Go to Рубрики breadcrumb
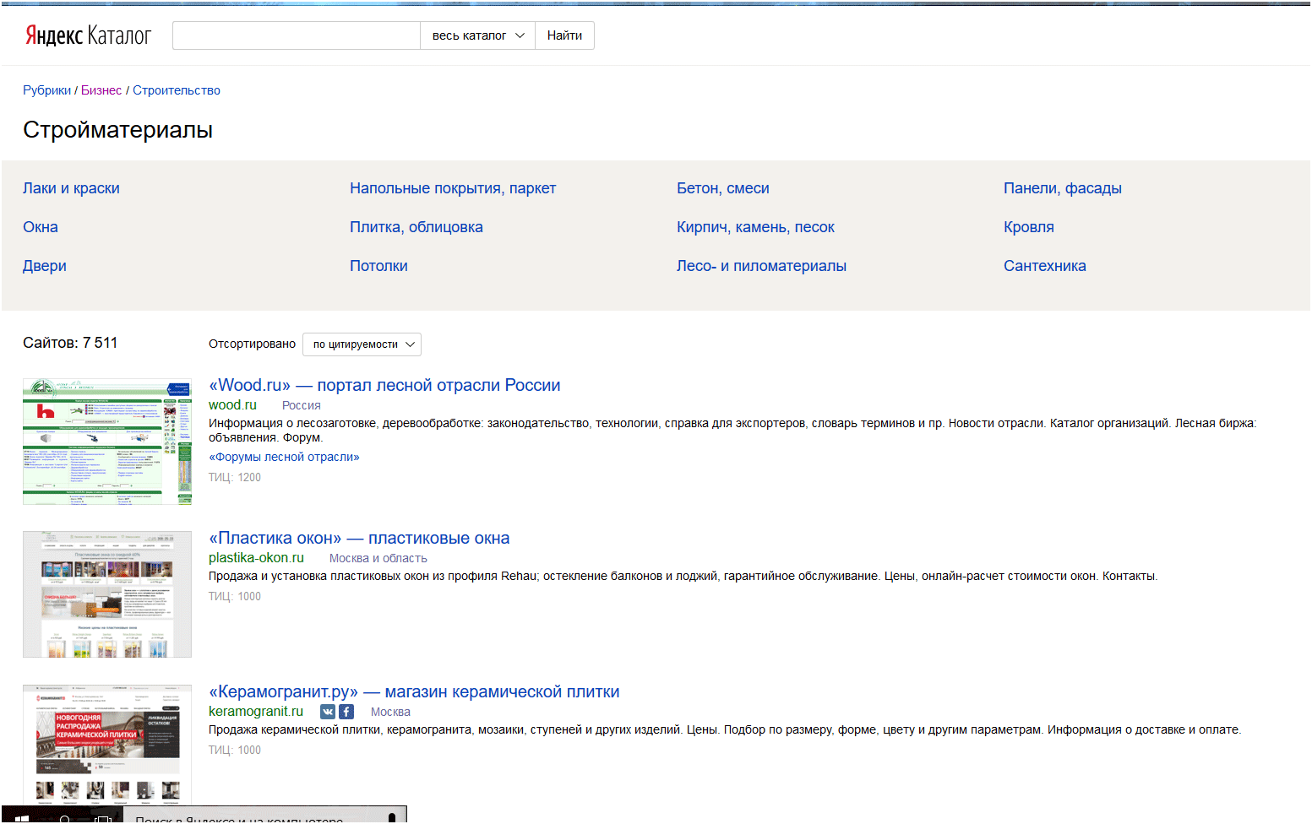 [46, 90]
